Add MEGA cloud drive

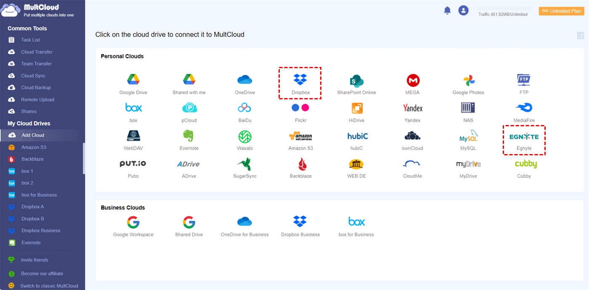click(413, 84)
